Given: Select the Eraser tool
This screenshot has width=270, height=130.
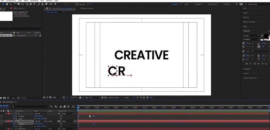Looking at the screenshot, I should click(x=46, y=4).
